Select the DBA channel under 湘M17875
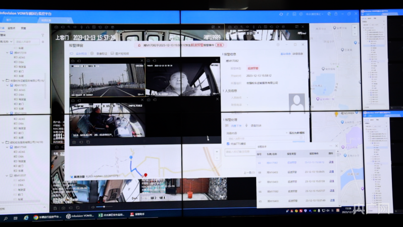This screenshot has width=403, height=227. 19,95
